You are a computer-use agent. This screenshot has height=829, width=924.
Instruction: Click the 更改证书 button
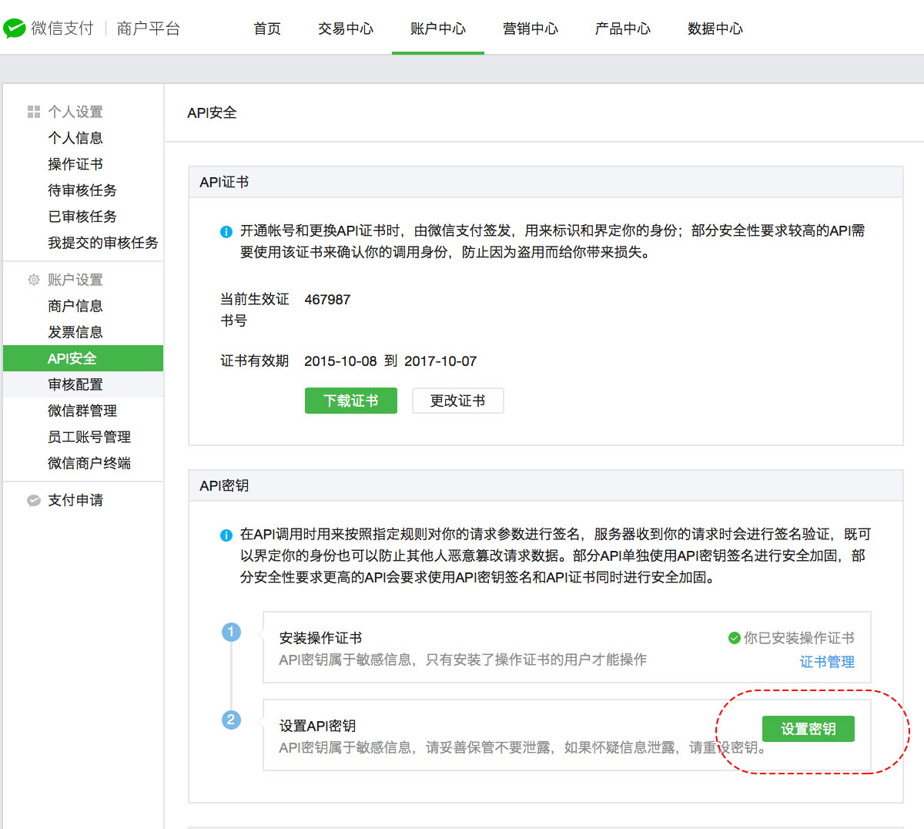tap(458, 401)
